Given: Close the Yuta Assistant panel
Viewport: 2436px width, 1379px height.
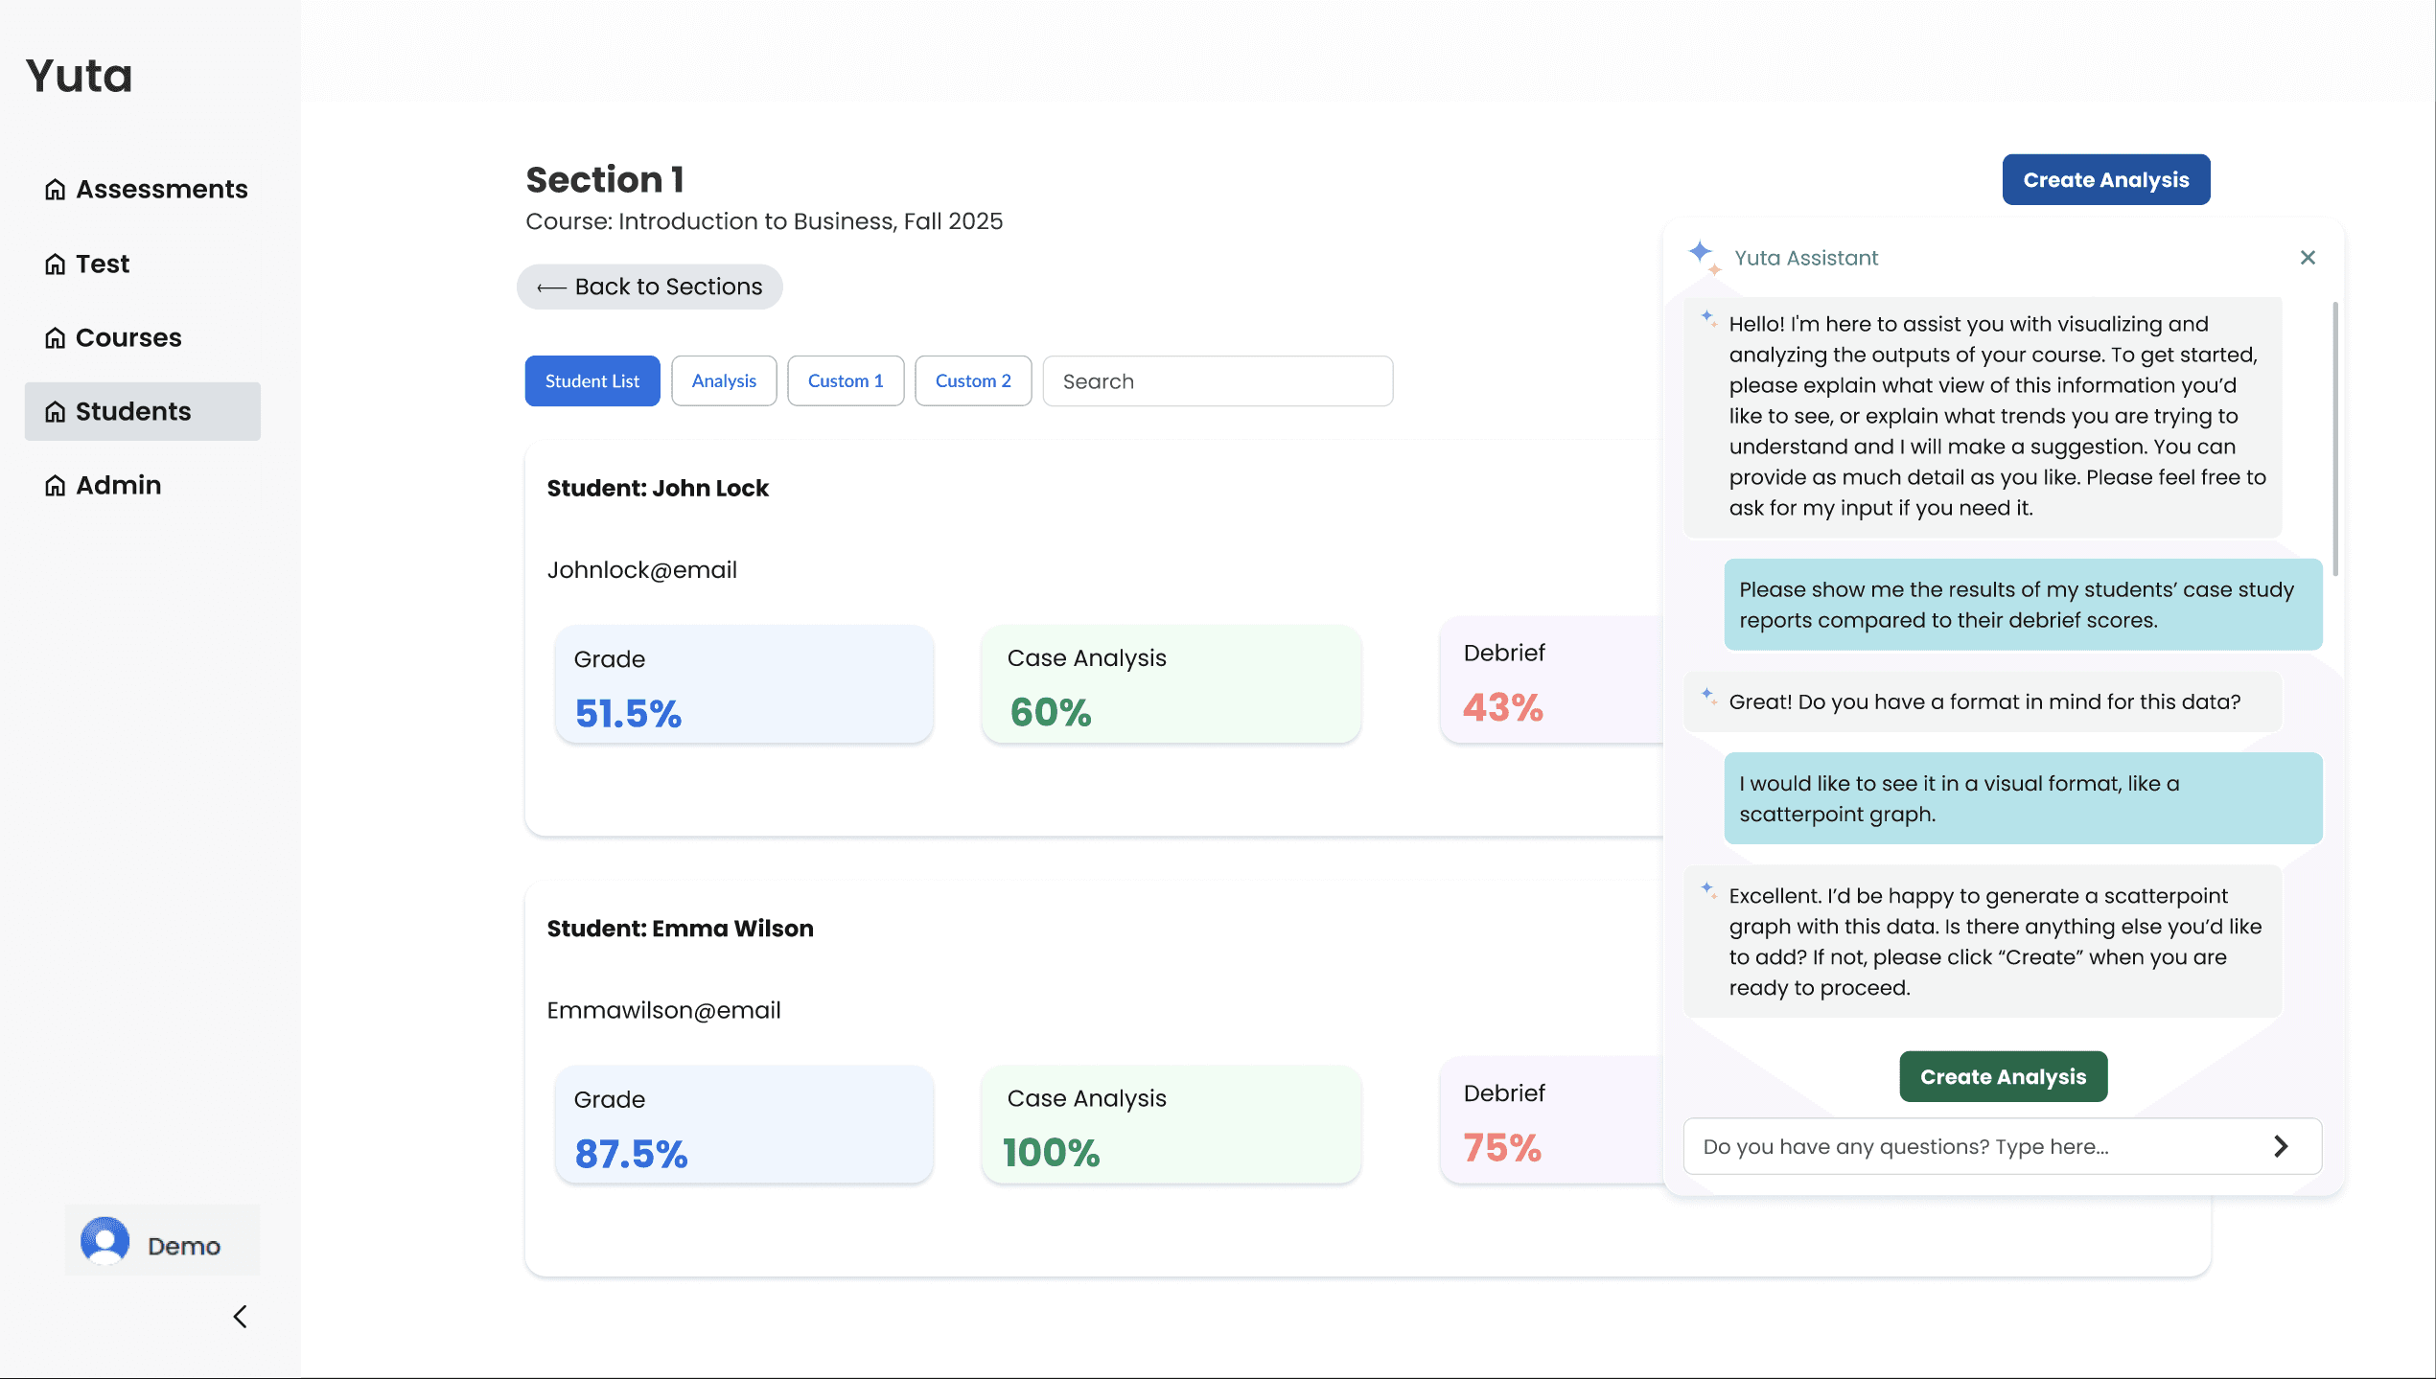Looking at the screenshot, I should point(2308,257).
